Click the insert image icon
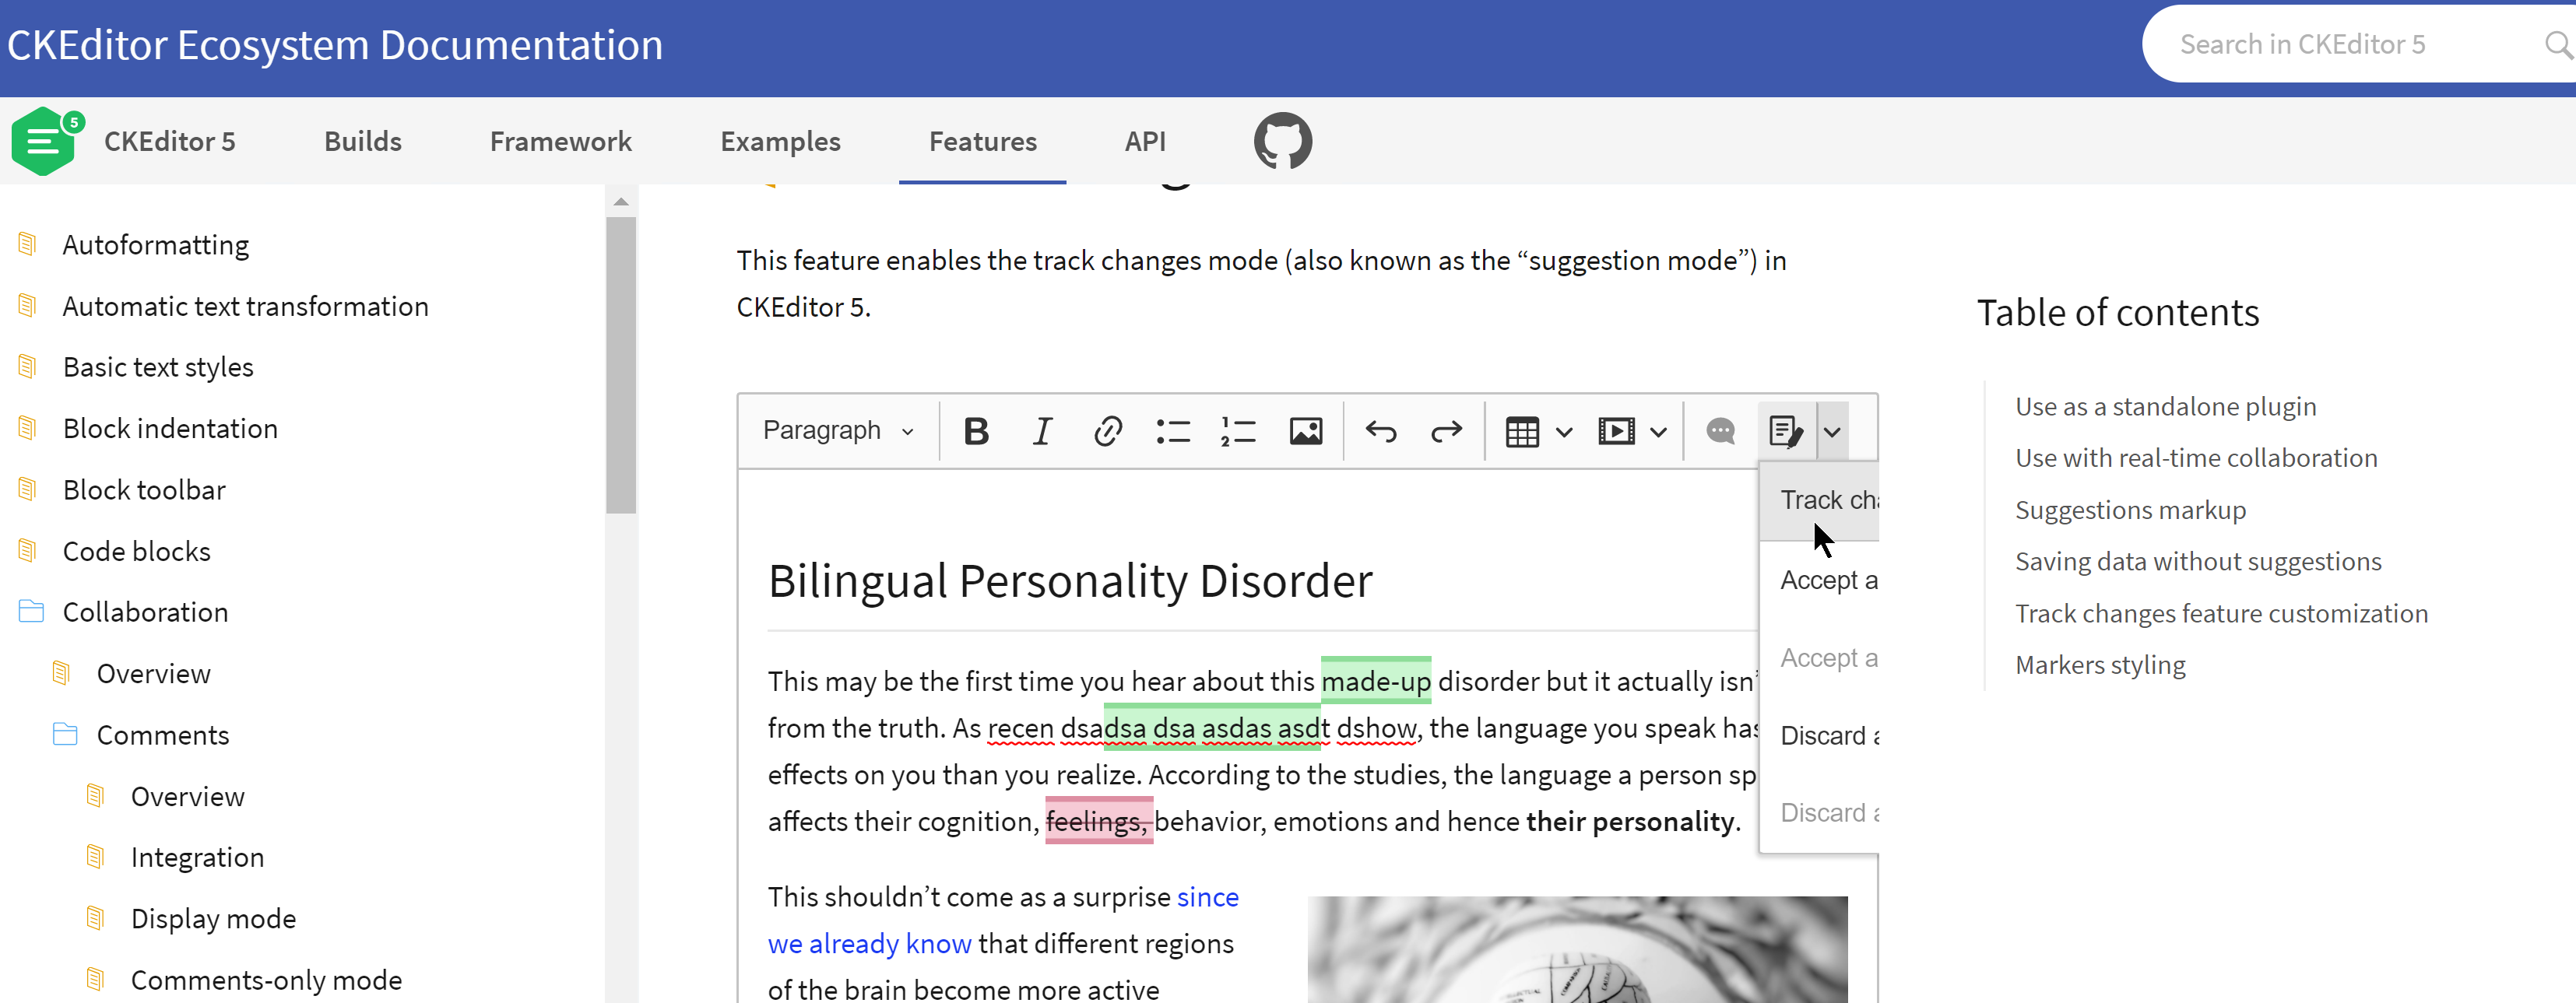Viewport: 2576px width, 1003px height. point(1305,431)
